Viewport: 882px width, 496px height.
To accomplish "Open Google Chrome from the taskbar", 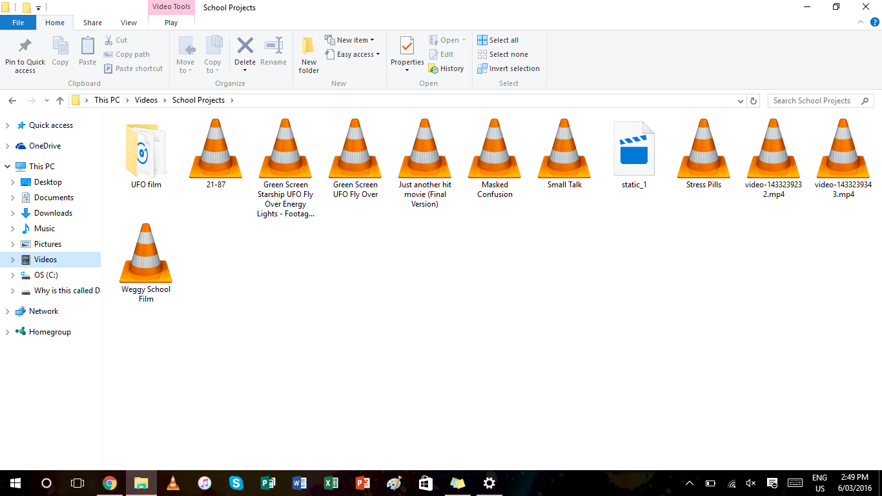I will (x=110, y=483).
